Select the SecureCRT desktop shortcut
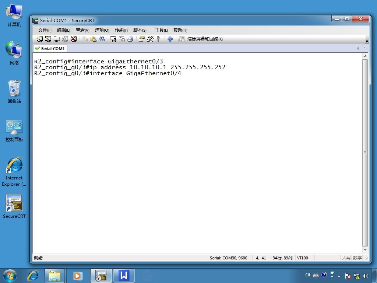Viewport: 377px width, 283px height. pyautogui.click(x=14, y=206)
